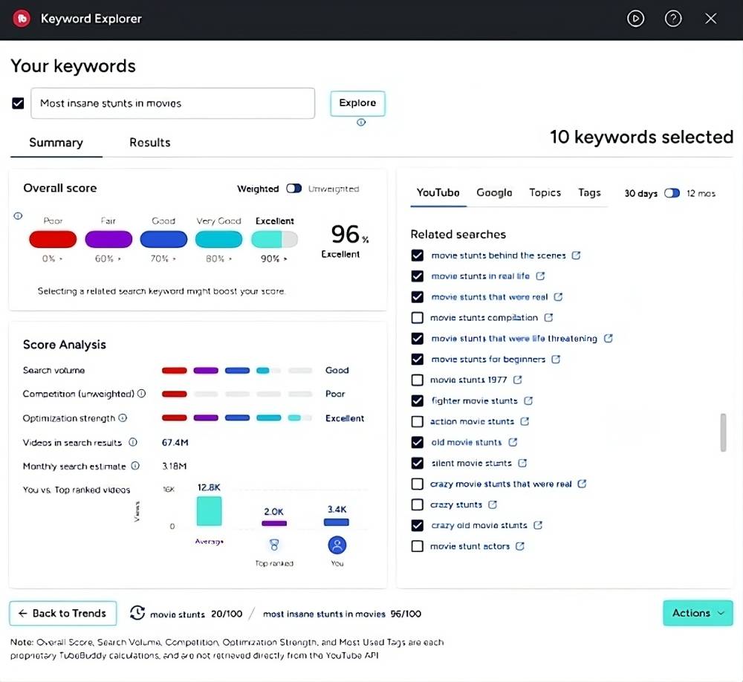
Task: Click info icon next to Optimization strength
Action: 123,418
